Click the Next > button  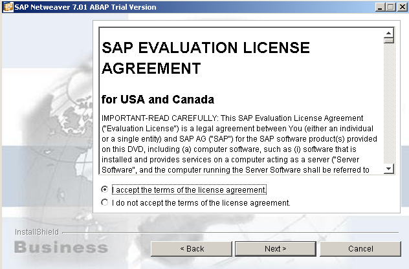pos(276,249)
